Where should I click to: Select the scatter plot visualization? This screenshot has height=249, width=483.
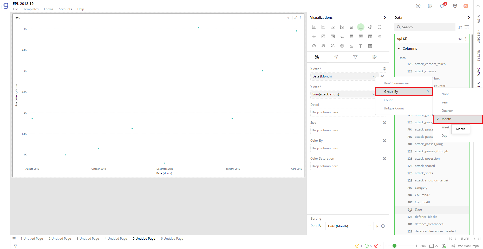(x=361, y=27)
